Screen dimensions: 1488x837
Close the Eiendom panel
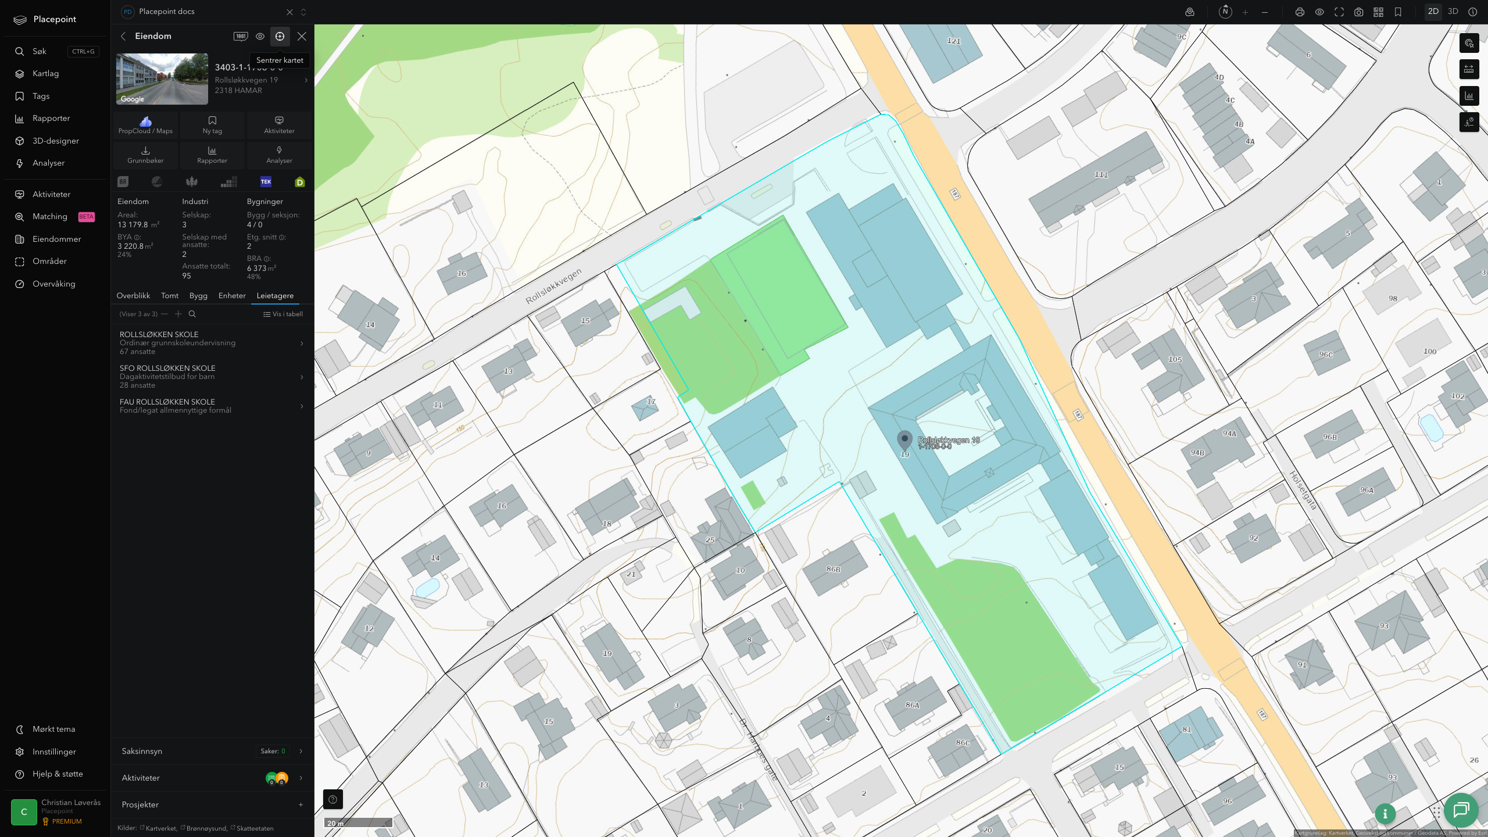click(302, 36)
